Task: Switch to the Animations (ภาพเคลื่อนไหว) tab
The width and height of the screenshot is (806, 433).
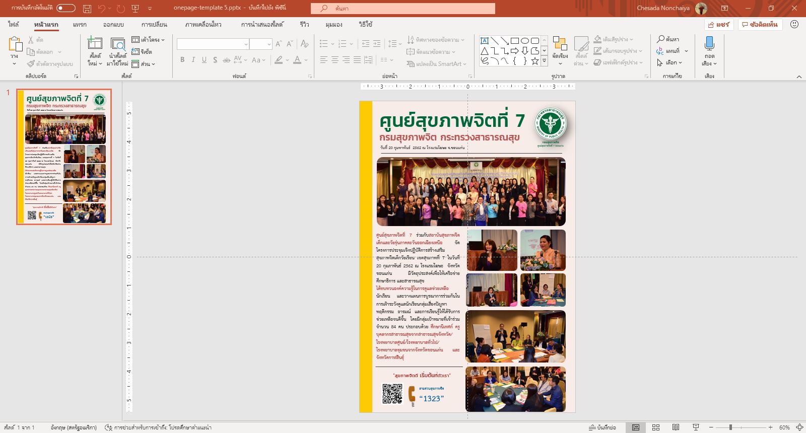Action: [x=203, y=24]
